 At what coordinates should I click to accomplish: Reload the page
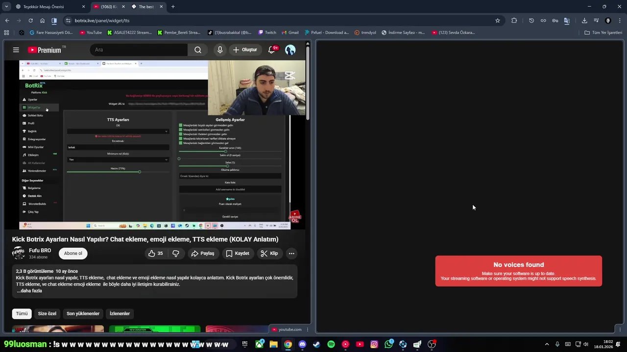pyautogui.click(x=30, y=21)
